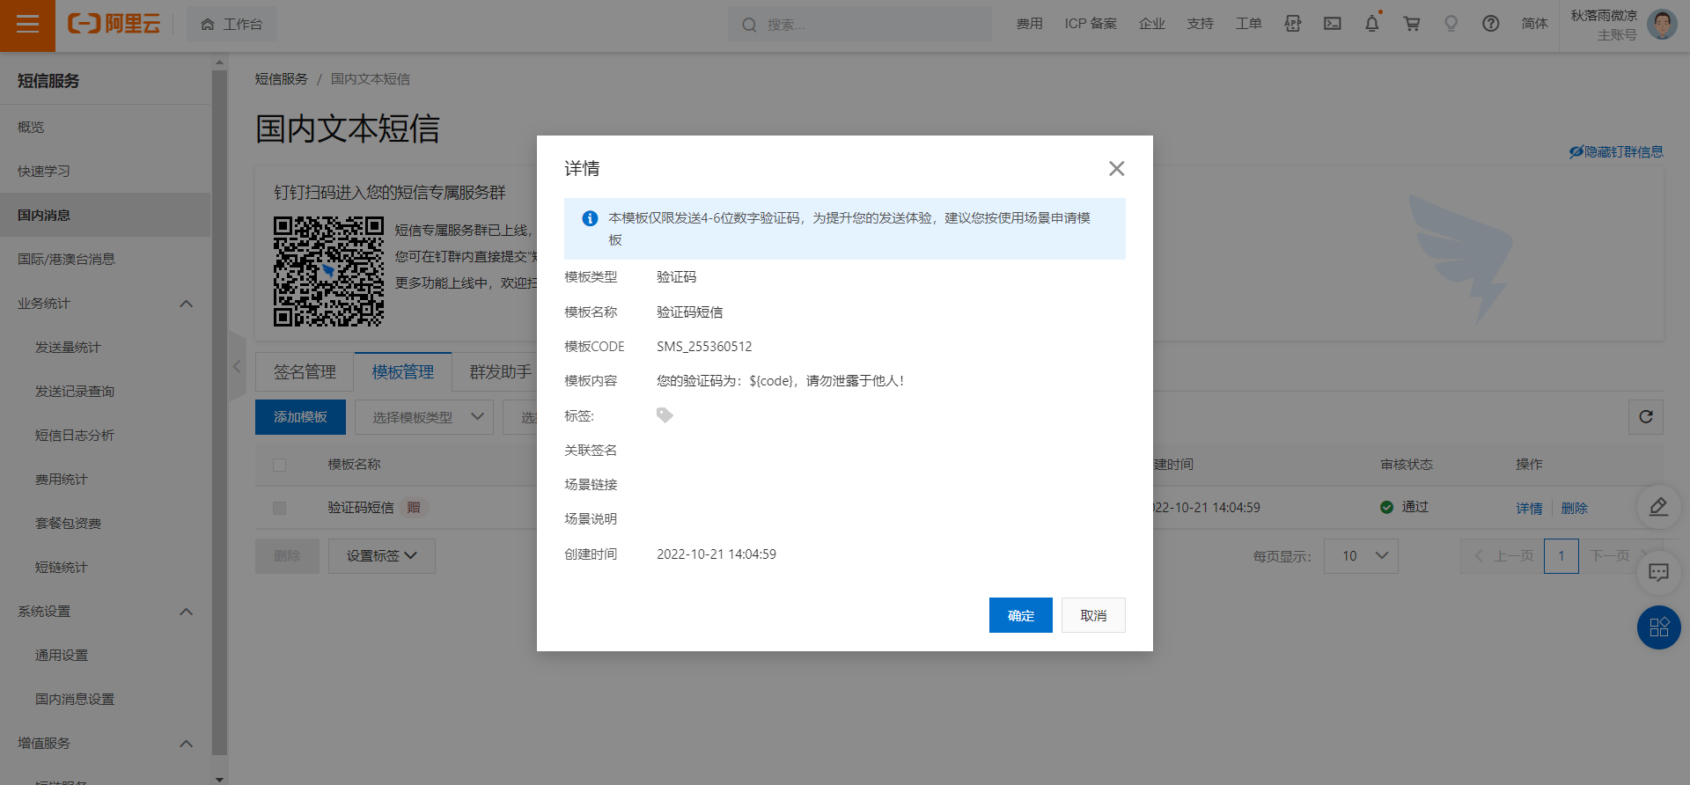Click the API developer tools icon

tap(1293, 25)
